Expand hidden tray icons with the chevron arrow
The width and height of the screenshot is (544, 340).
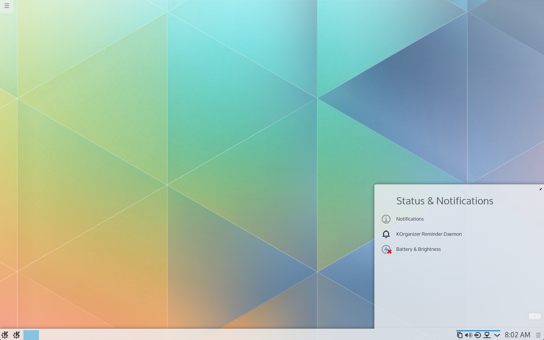point(497,335)
